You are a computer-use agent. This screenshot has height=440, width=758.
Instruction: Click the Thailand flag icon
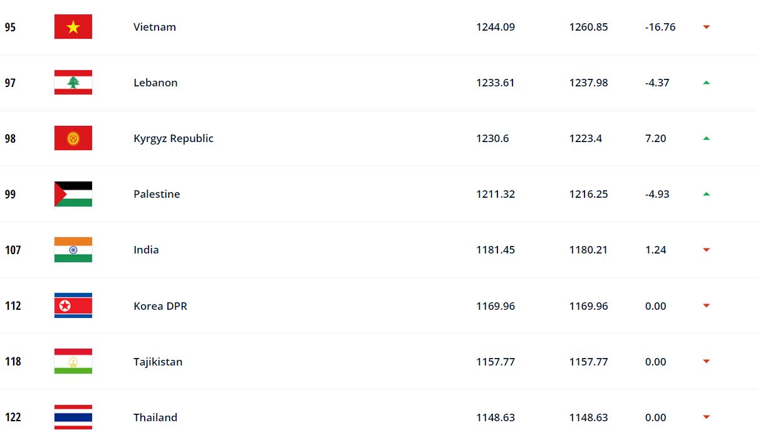pyautogui.click(x=73, y=417)
